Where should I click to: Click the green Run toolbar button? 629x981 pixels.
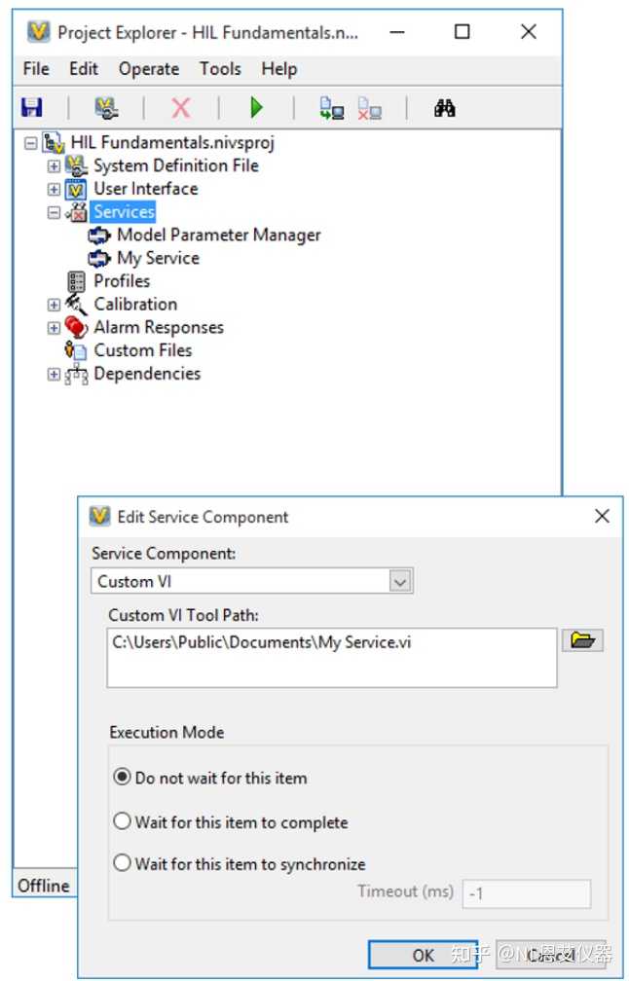click(x=256, y=108)
